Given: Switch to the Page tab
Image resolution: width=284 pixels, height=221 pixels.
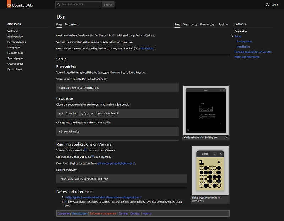Looking at the screenshot, I should coord(59,25).
